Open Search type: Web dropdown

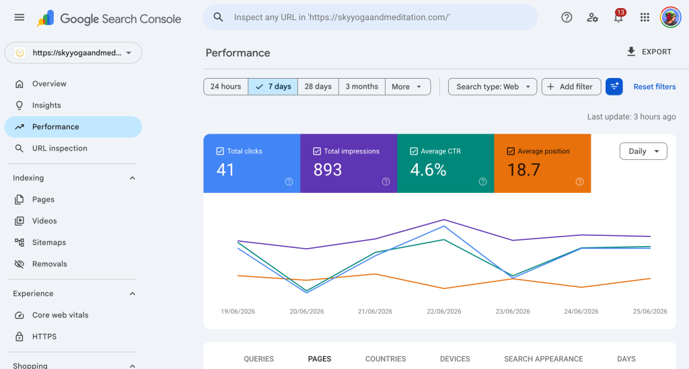pyautogui.click(x=492, y=87)
